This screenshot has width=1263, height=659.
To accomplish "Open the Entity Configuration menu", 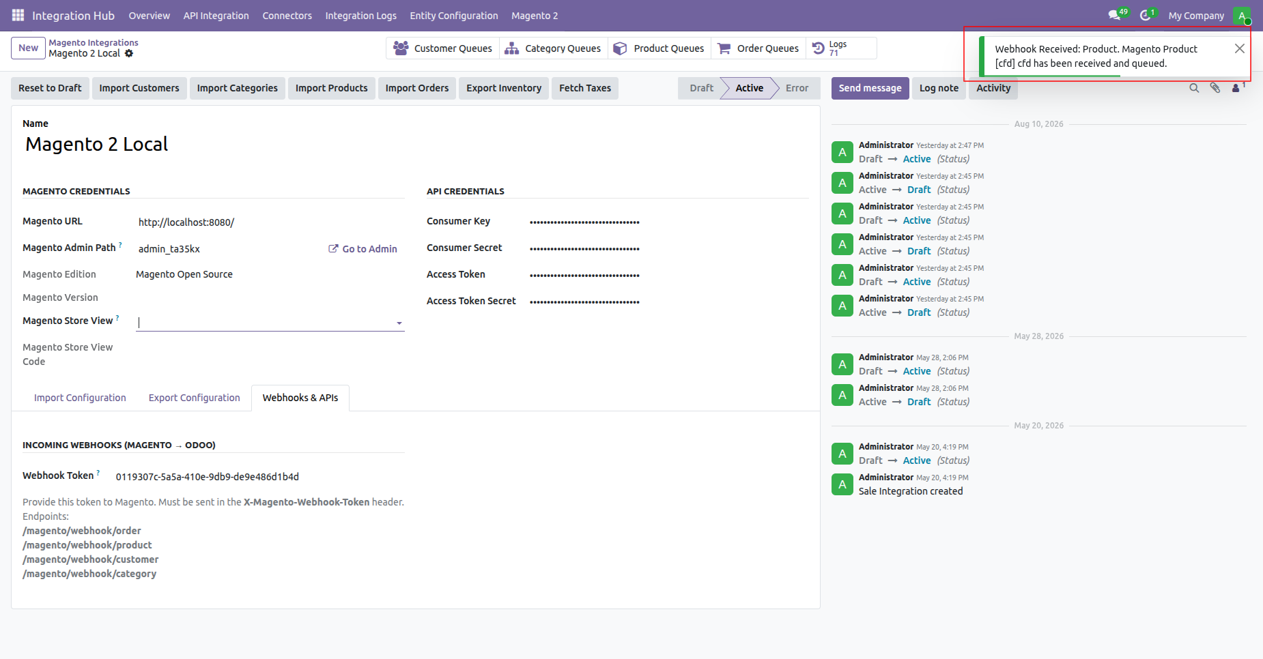I will click(x=454, y=15).
